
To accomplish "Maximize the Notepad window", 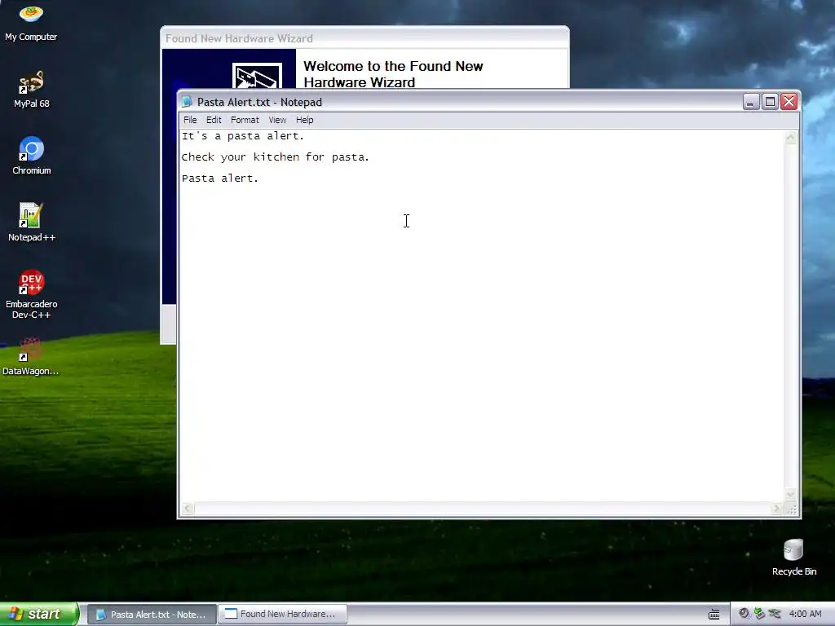I will (770, 102).
